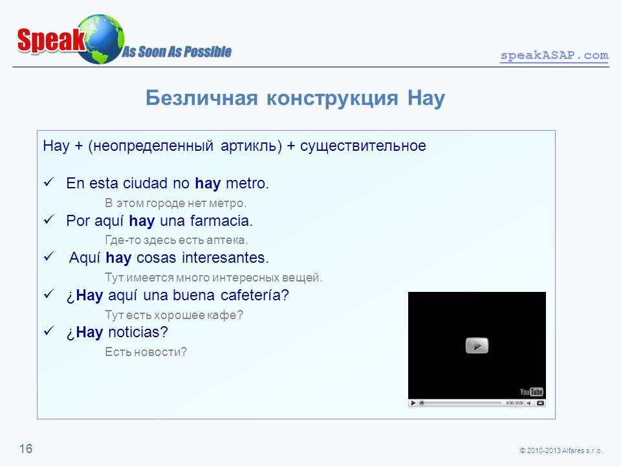Click the YouTube logo on the video
Screen dimensions: 621x466
pyautogui.click(x=531, y=392)
